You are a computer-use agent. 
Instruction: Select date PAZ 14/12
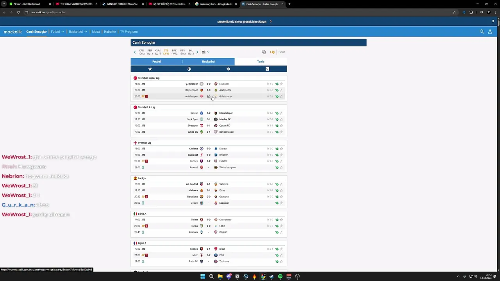click(x=174, y=52)
